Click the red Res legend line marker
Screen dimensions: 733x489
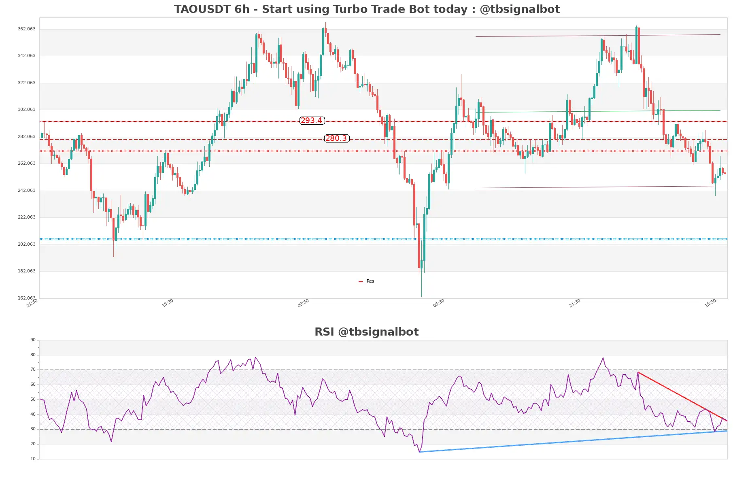361,282
